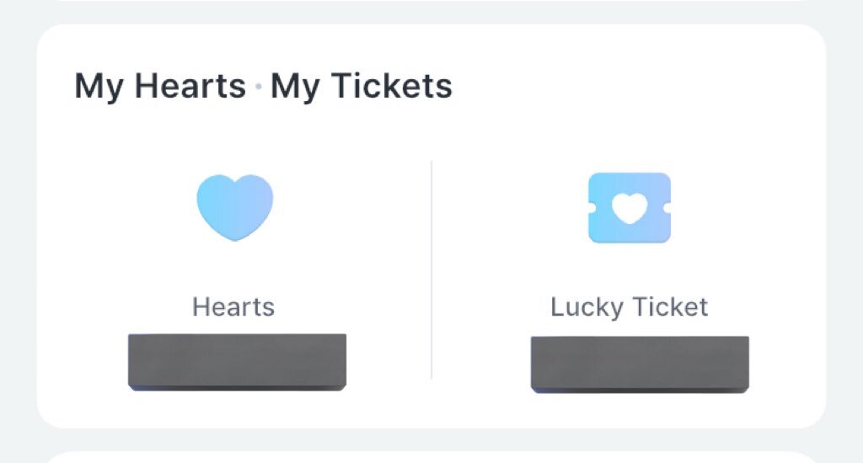863x463 pixels.
Task: Tap the Lucky Ticket icon
Action: click(630, 208)
